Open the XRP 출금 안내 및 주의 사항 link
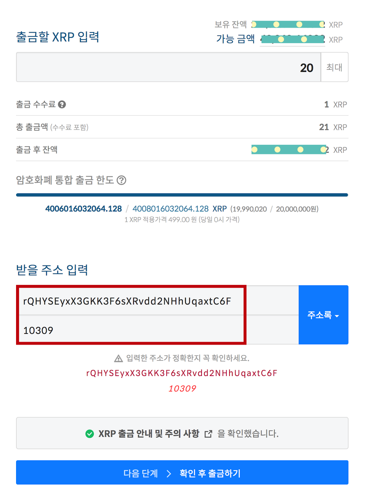 149,434
